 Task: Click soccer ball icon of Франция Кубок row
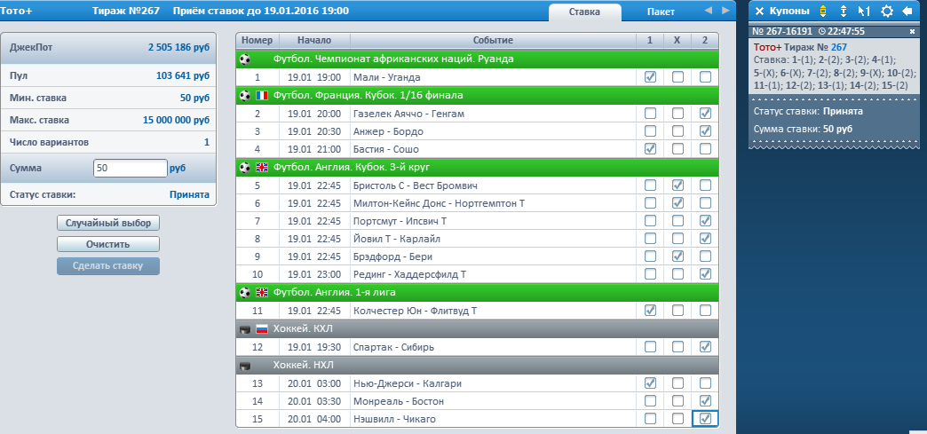[245, 95]
